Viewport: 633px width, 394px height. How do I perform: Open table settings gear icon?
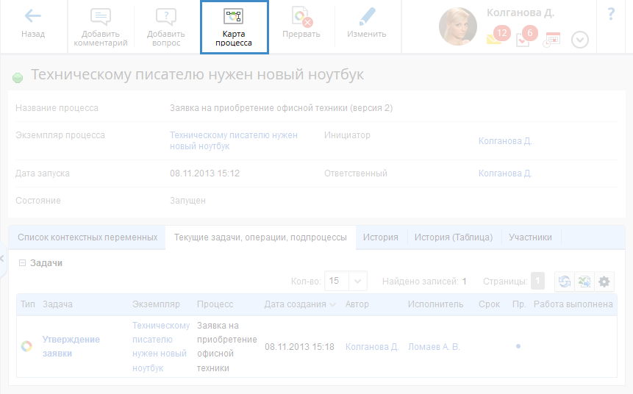click(604, 282)
